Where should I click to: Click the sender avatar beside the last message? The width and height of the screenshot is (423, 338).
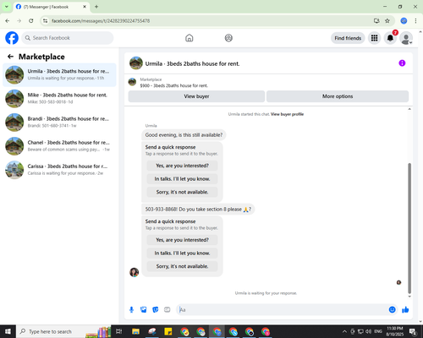pos(134,272)
